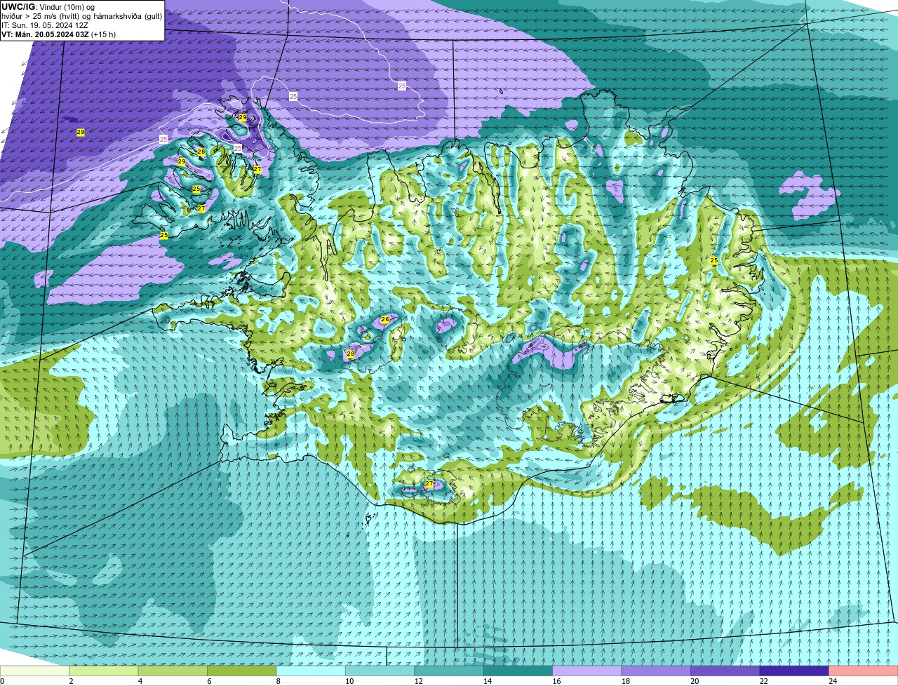Viewport: 898px width, 686px height.
Task: Pick the 12–14 m/s medium teal legend swatch
Action: (x=449, y=671)
